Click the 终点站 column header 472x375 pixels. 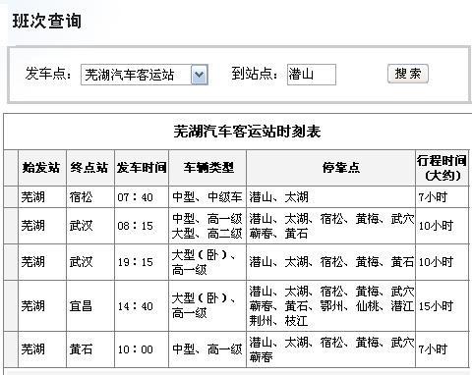point(90,168)
